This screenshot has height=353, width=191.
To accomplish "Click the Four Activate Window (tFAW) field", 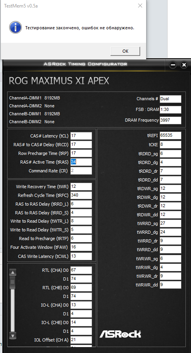I will pos(81,247).
